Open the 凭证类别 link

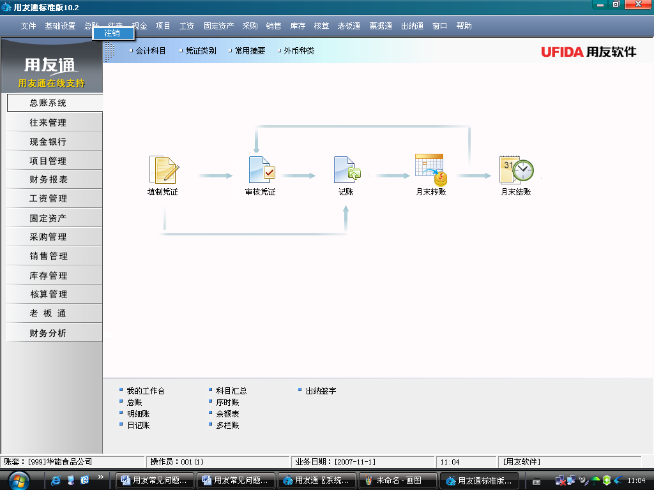coord(201,51)
